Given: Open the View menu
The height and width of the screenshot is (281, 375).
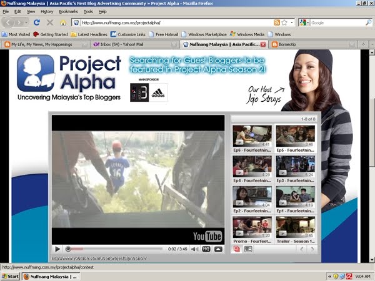Looking at the screenshot, I should 31,11.
